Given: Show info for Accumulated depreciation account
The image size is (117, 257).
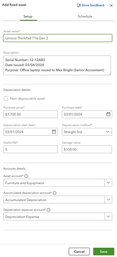Looking at the screenshot, I should [55, 193].
